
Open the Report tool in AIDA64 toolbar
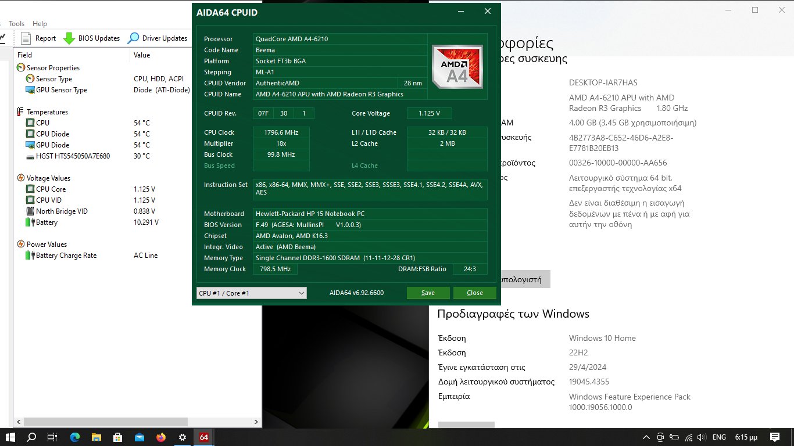pos(38,38)
